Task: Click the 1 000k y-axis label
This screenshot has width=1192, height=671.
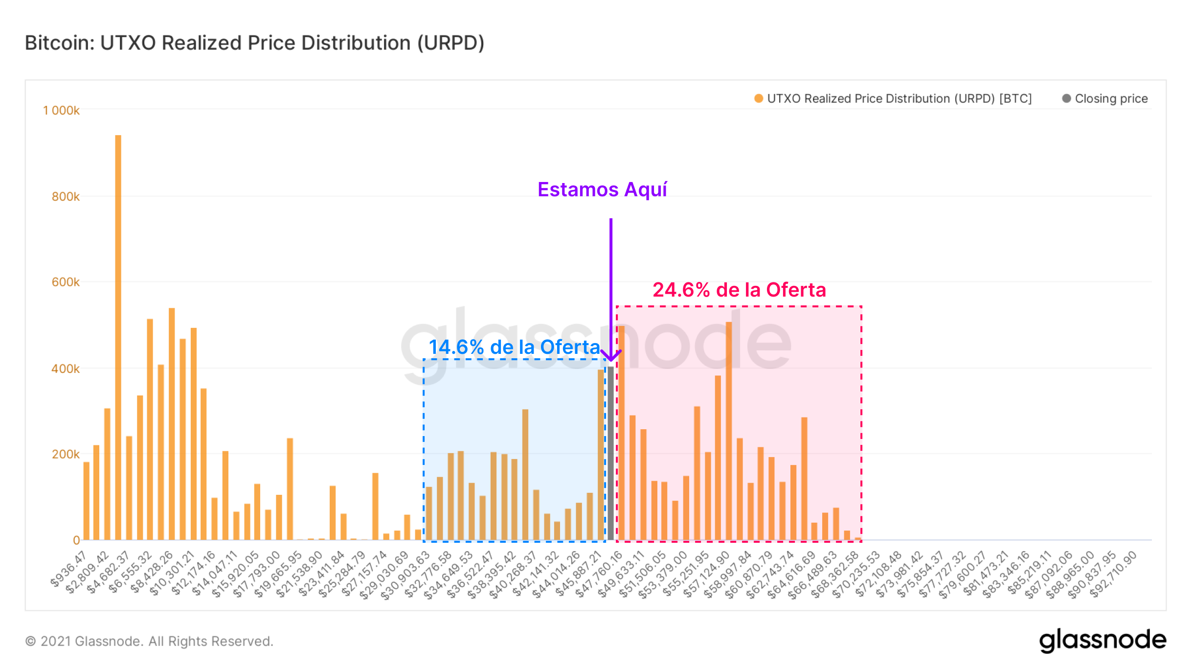Action: point(61,111)
